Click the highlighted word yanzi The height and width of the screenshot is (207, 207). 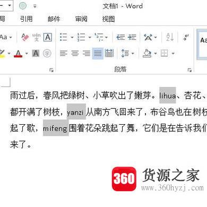[x=76, y=112]
